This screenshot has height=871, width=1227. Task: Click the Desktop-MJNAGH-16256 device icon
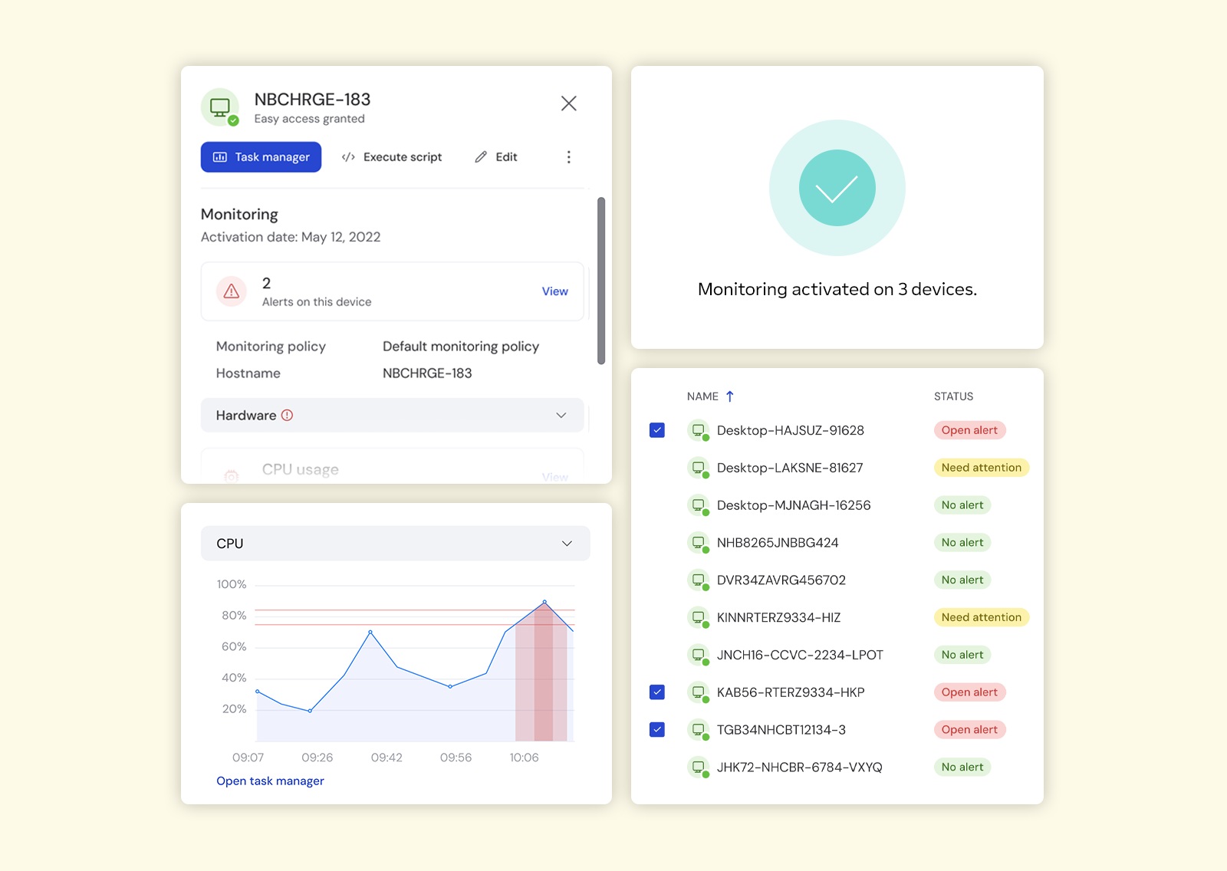(x=699, y=505)
